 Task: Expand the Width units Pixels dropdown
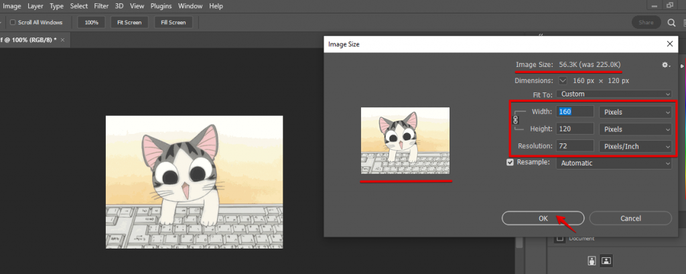click(634, 112)
